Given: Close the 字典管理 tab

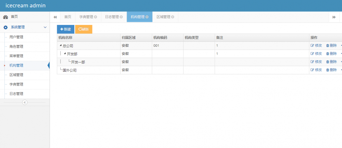Looking at the screenshot, I should (x=96, y=17).
